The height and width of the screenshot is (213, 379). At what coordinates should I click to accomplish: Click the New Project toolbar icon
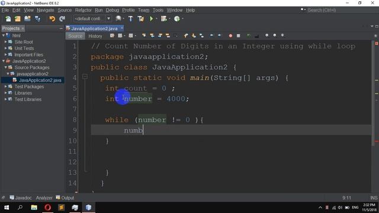18,19
